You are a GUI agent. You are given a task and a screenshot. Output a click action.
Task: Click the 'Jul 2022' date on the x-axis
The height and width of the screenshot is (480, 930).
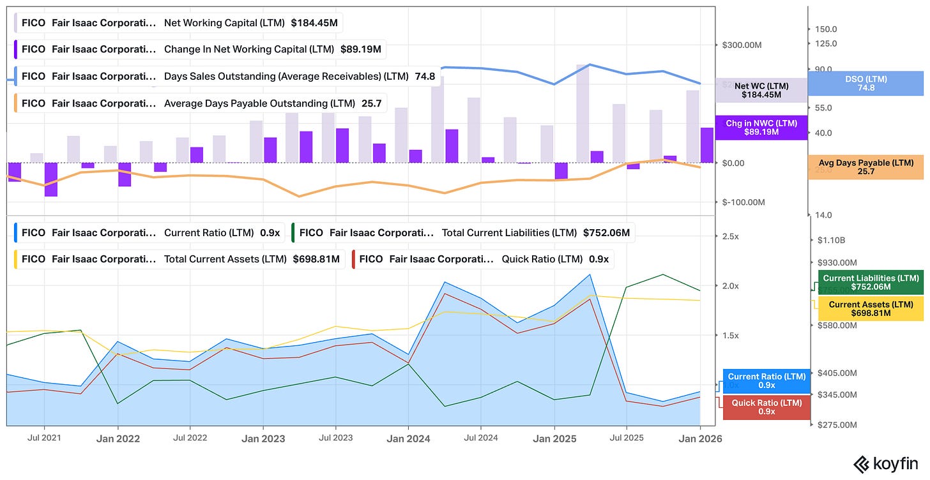(190, 438)
